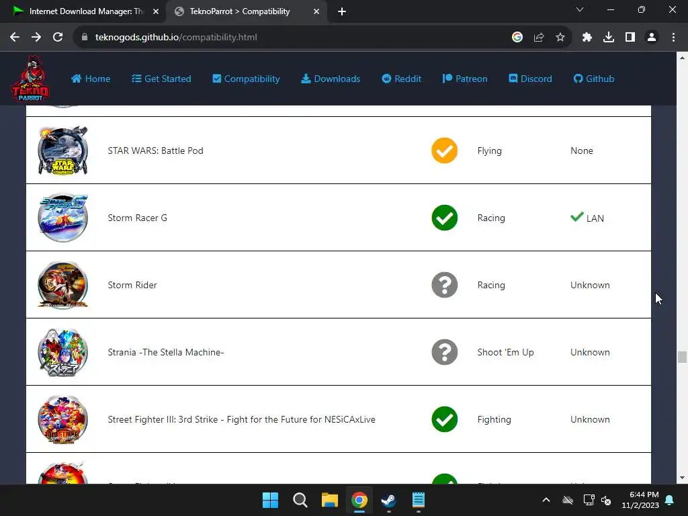This screenshot has width=688, height=516.
Task: Select the text 'Storm Rider'
Action: pyautogui.click(x=132, y=285)
